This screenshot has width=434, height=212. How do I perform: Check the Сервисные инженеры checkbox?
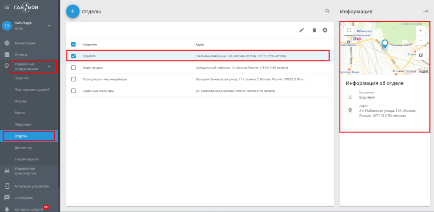73,91
